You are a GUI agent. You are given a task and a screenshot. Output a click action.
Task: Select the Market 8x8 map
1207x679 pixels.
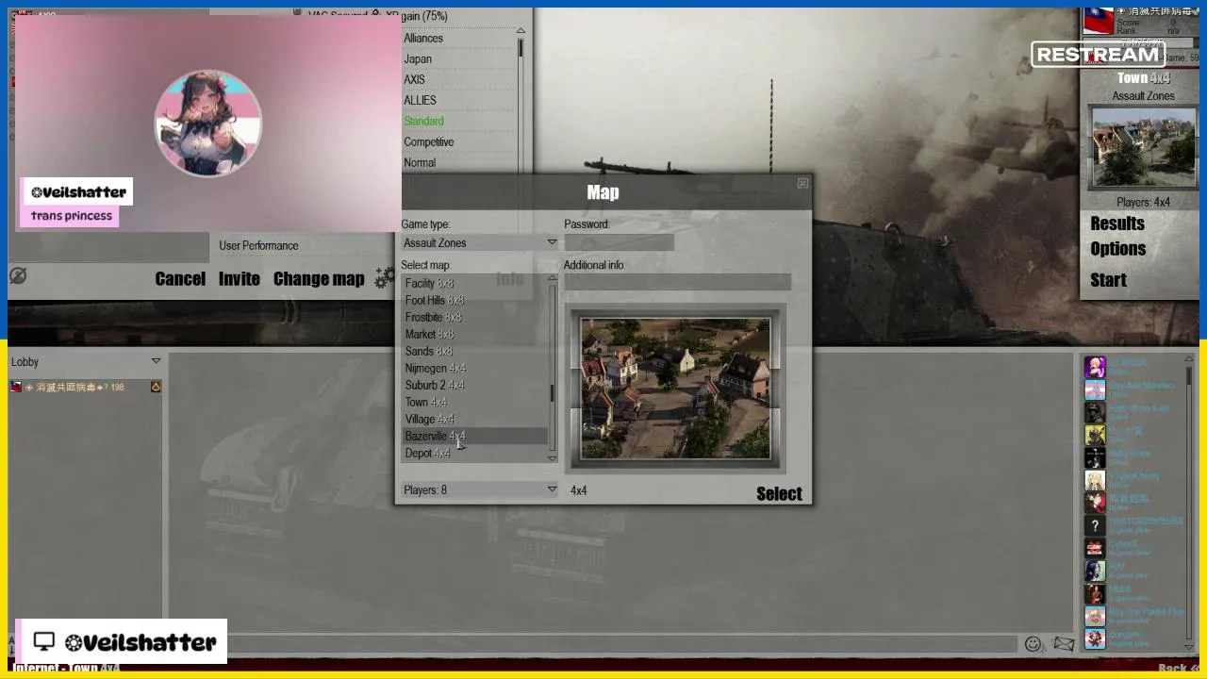[x=474, y=334]
